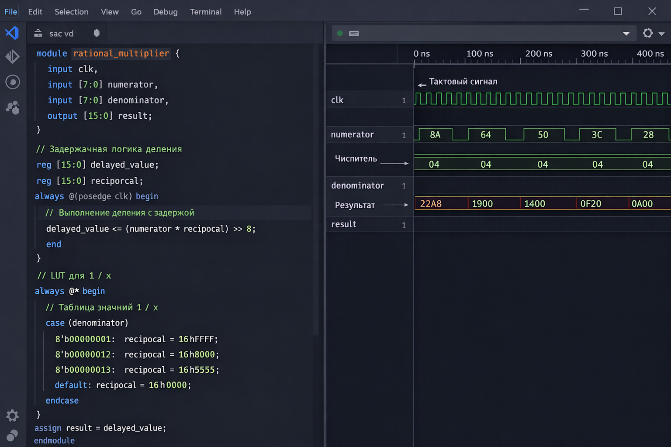Open the Terminal menu

click(205, 12)
